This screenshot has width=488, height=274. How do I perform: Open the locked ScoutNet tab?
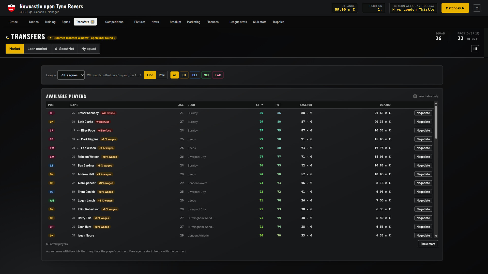[65, 49]
